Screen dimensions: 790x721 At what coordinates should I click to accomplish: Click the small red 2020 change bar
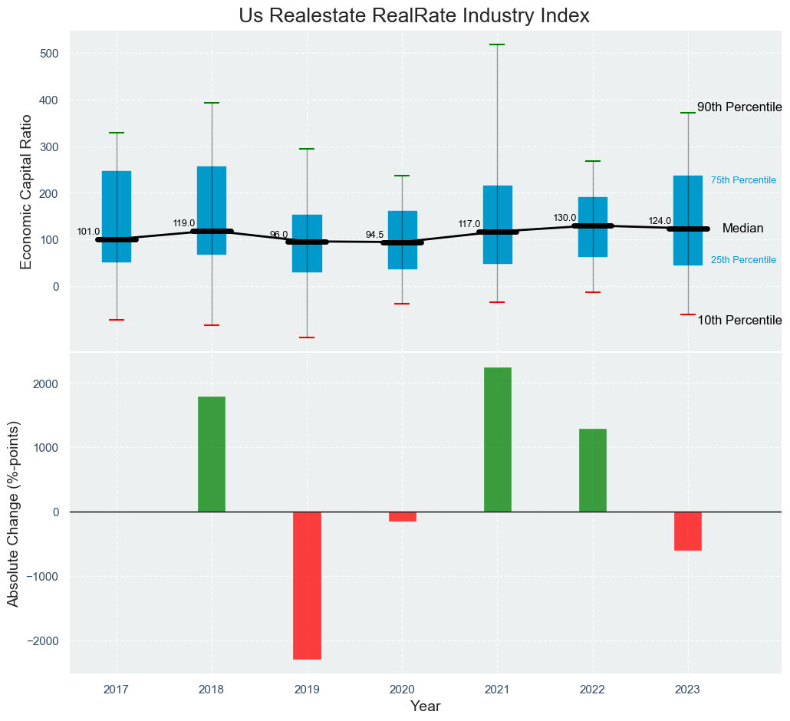pyautogui.click(x=402, y=516)
